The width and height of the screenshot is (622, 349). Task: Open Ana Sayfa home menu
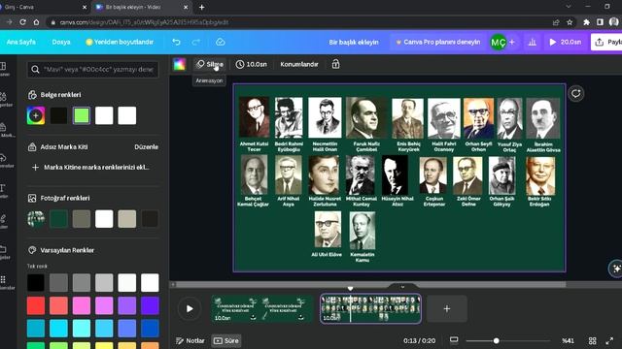pos(21,42)
